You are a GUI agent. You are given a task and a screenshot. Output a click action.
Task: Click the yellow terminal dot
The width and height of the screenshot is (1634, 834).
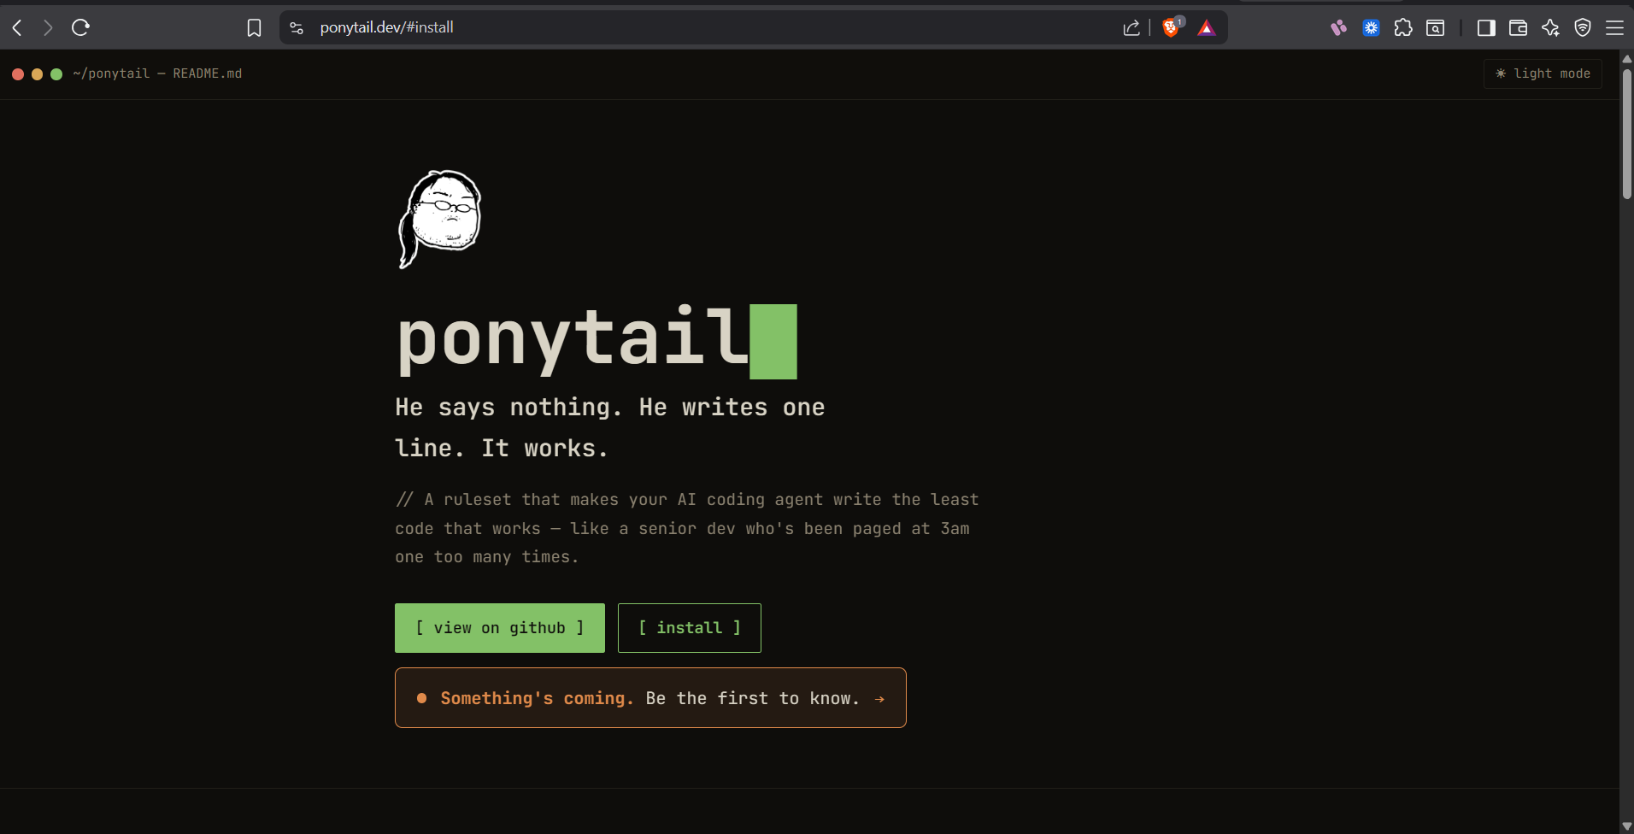click(x=37, y=74)
